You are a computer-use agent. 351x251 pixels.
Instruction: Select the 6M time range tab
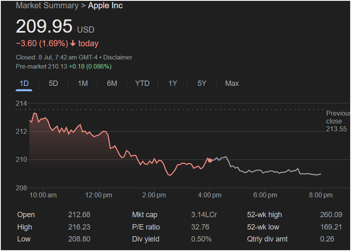click(x=112, y=83)
